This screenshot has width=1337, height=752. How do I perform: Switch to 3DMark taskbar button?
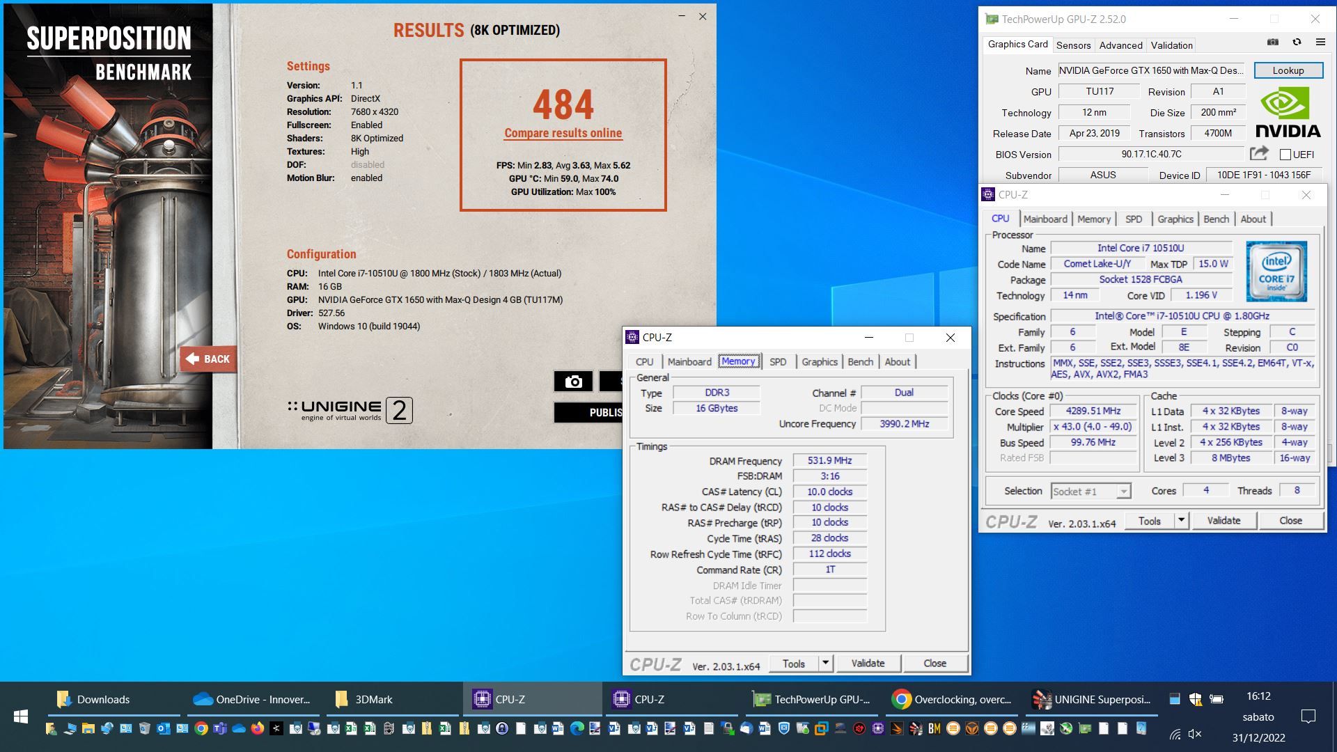[392, 699]
